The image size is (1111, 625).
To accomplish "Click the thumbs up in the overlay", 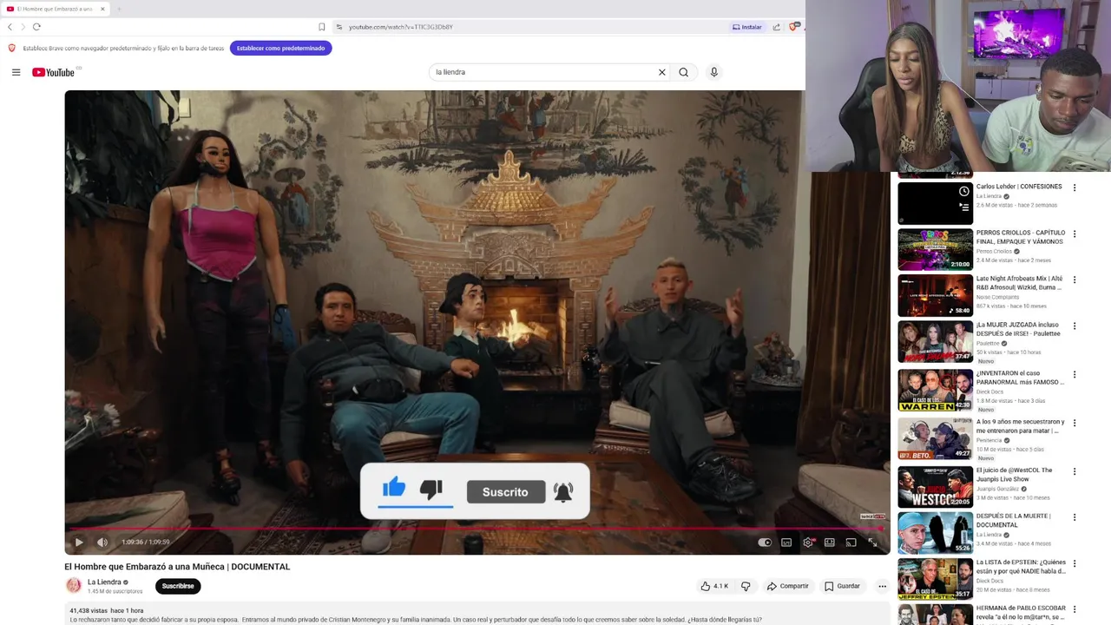I will click(394, 488).
